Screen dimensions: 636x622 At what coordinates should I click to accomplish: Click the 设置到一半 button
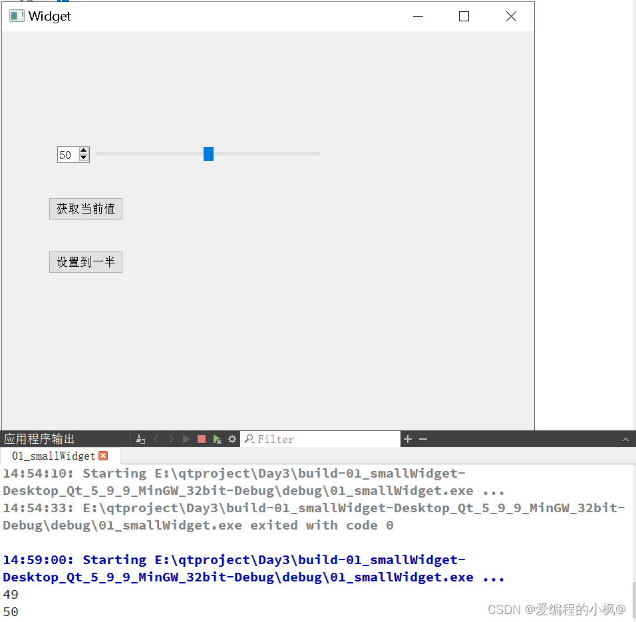click(86, 262)
